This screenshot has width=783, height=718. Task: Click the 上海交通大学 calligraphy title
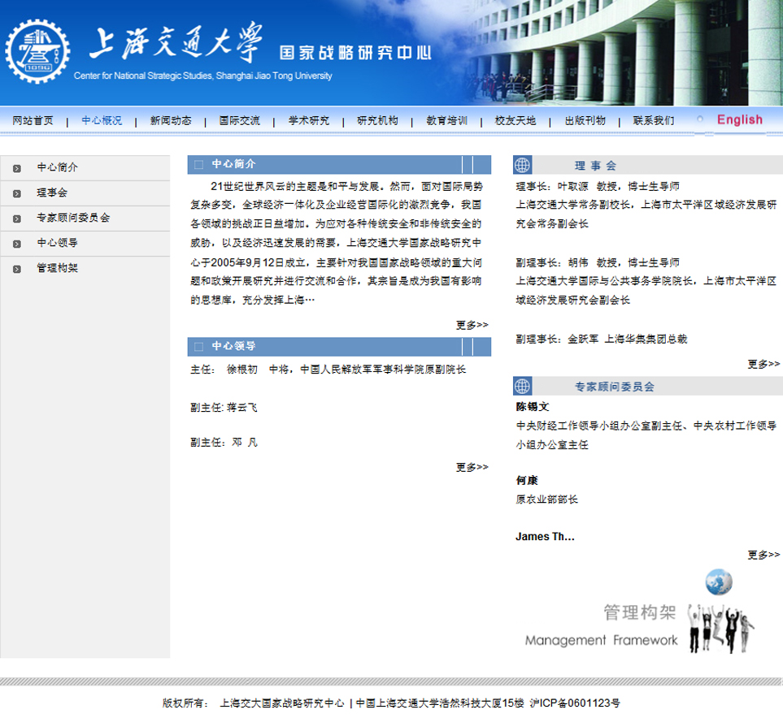[176, 42]
